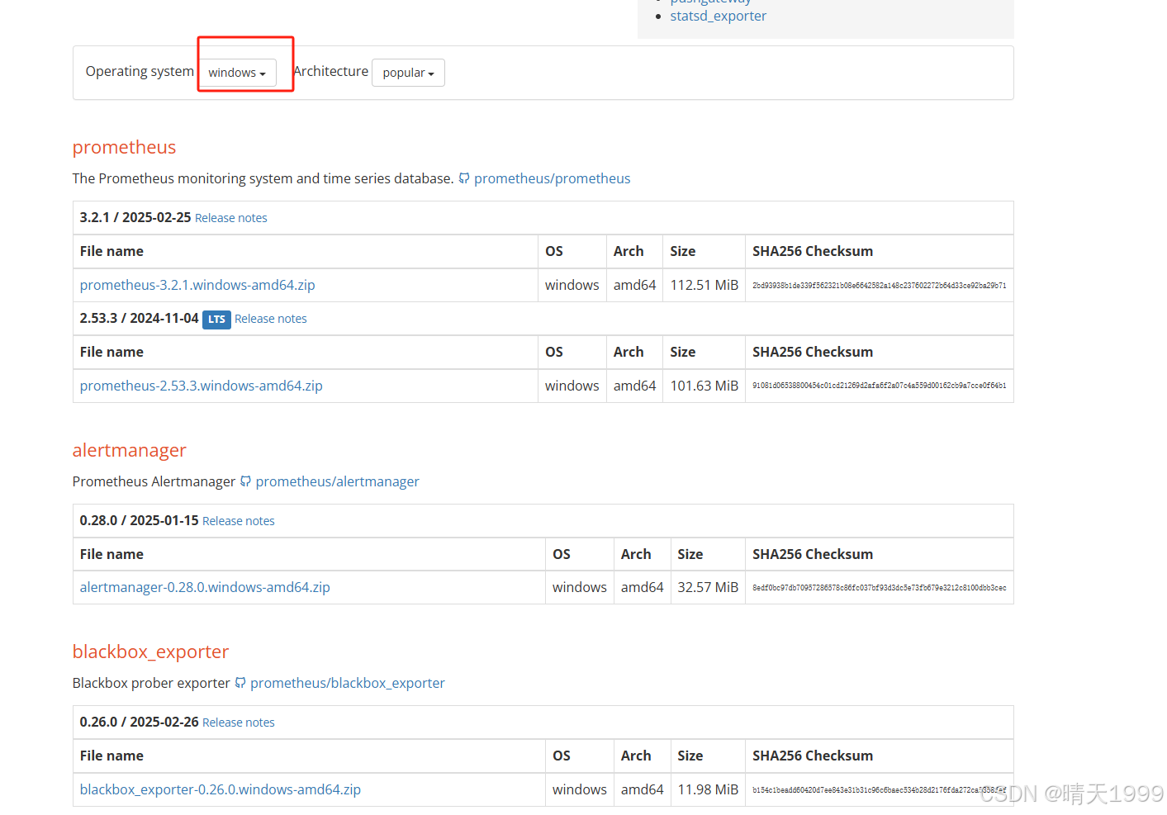
Task: Download alertmanager-0.28.0.windows-amd64.zip
Action: pos(205,587)
